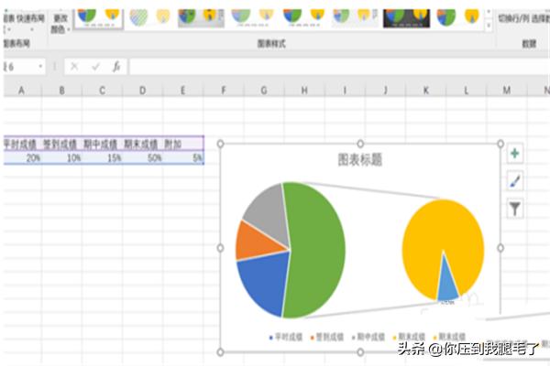Viewport: 550px width, 366px height.
Task: Select column E header
Action: point(182,91)
